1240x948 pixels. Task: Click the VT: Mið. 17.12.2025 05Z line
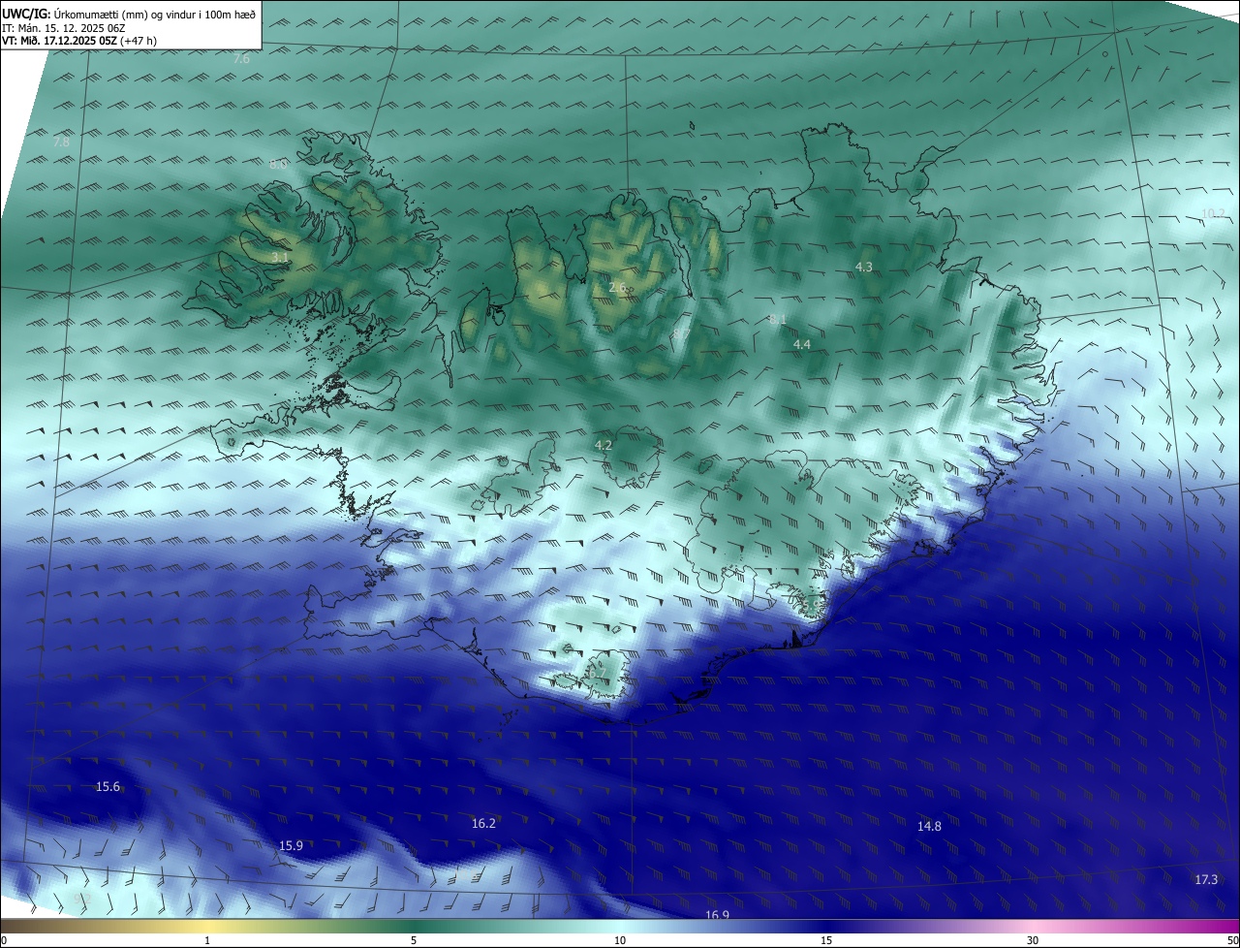coord(79,41)
